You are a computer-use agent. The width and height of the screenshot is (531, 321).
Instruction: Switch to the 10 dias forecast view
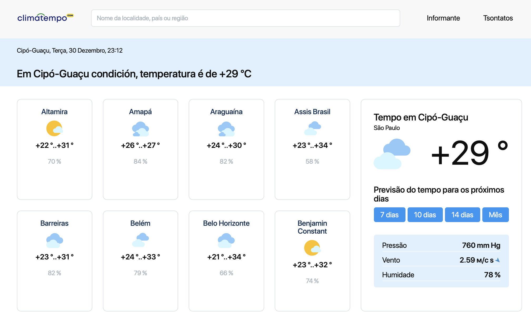[425, 215]
